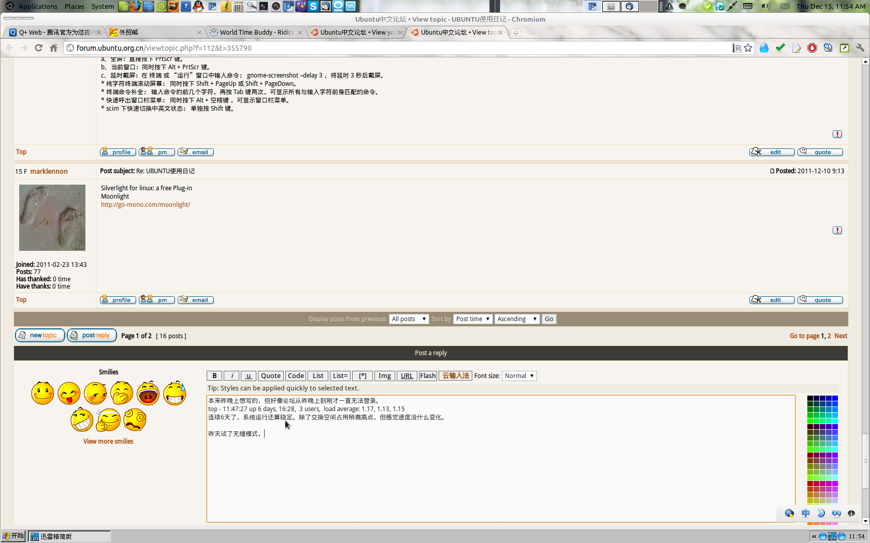Open the calculator launcher in the top panel
The image size is (870, 543).
238,6
